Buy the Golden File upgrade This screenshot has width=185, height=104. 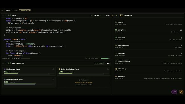(148, 70)
